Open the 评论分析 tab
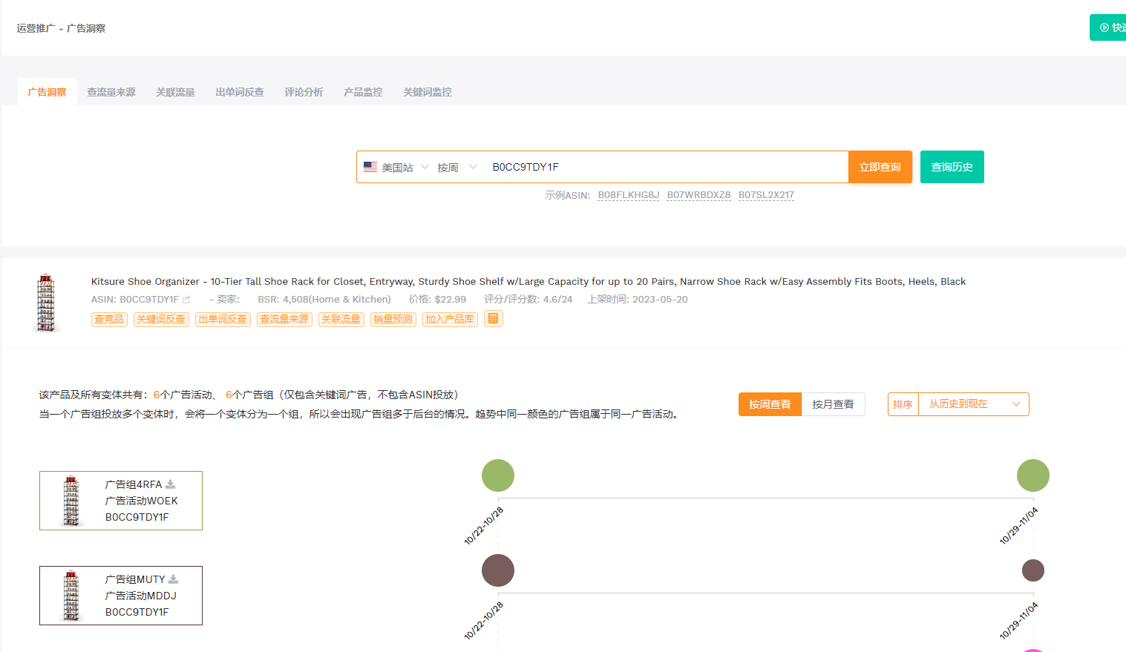This screenshot has width=1126, height=652. click(304, 91)
